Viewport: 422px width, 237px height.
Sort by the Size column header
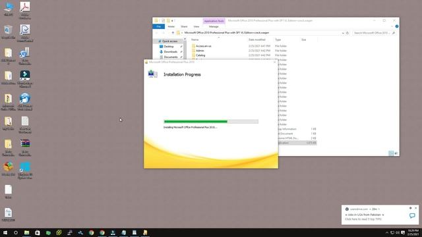[x=304, y=39]
